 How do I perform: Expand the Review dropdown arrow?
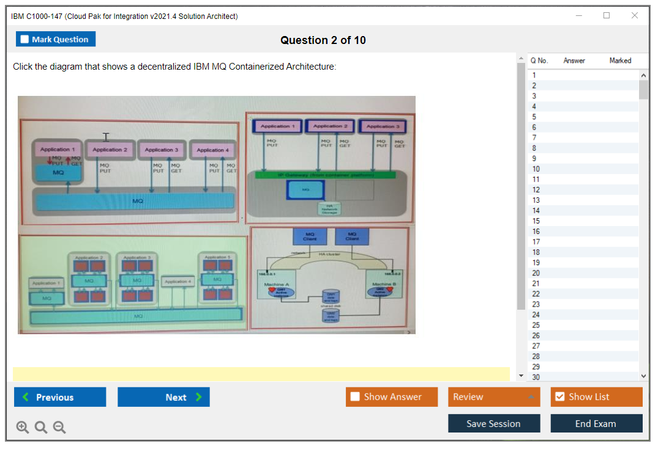click(x=530, y=397)
